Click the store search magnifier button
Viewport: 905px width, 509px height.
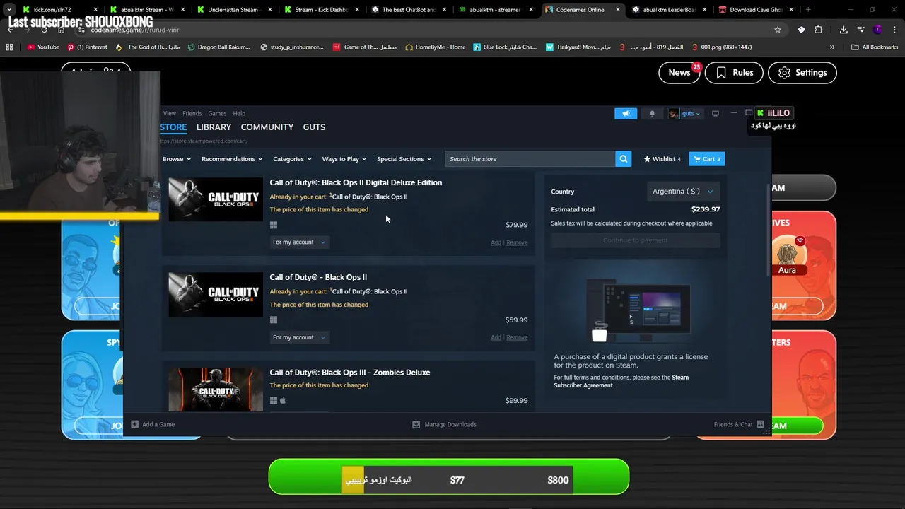point(623,159)
